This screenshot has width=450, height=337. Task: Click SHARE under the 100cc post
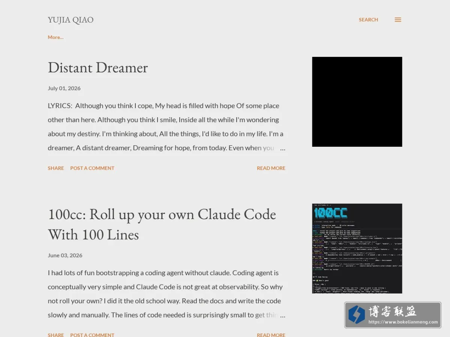[x=56, y=334]
